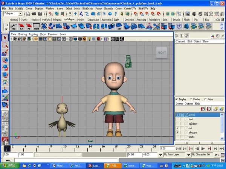
Task: Click the create new layer icon
Action: pos(215,109)
